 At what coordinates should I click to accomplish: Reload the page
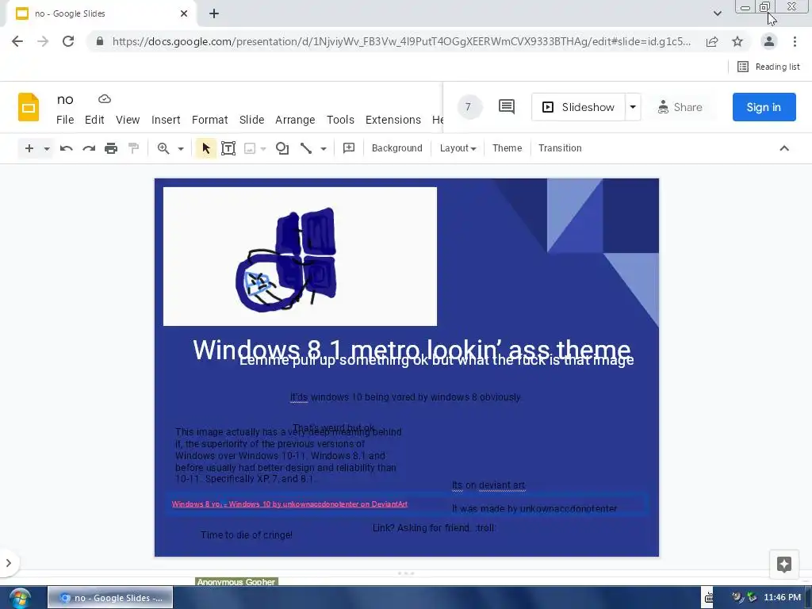click(68, 41)
